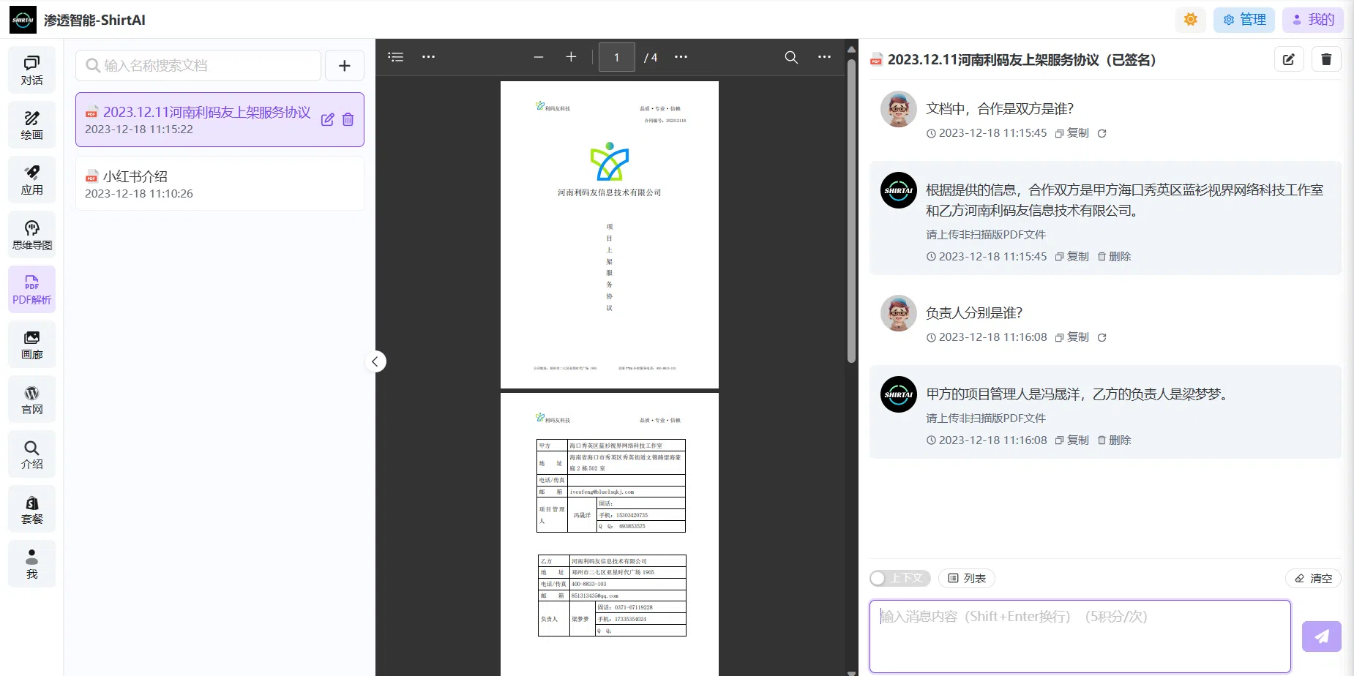Send the message with paper plane button
Screen dimensions: 1354x676
pyautogui.click(x=1321, y=636)
